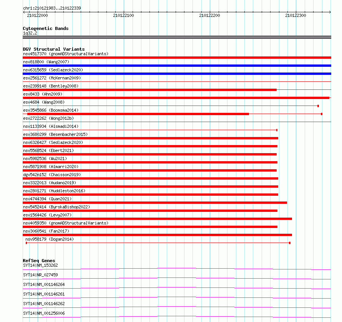Open the nsv5871908 (Almarri2020) variant label
342x322 pixels.
tap(51, 167)
